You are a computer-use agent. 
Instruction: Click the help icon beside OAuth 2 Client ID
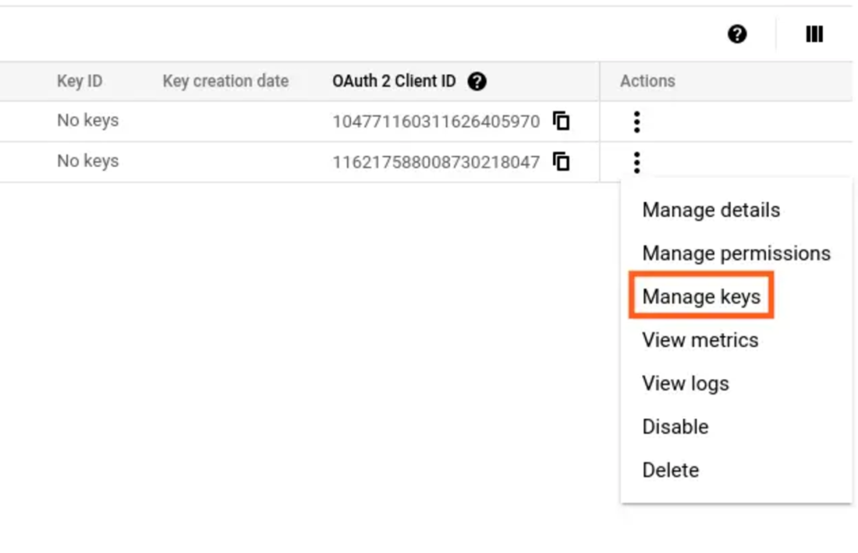(x=477, y=80)
